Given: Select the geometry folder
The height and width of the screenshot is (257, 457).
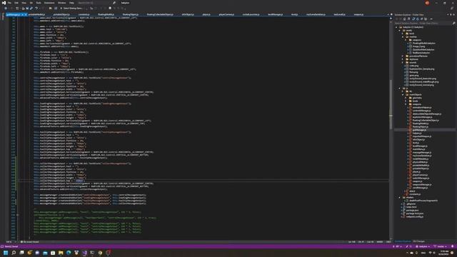Looking at the screenshot, I should coord(417,98).
